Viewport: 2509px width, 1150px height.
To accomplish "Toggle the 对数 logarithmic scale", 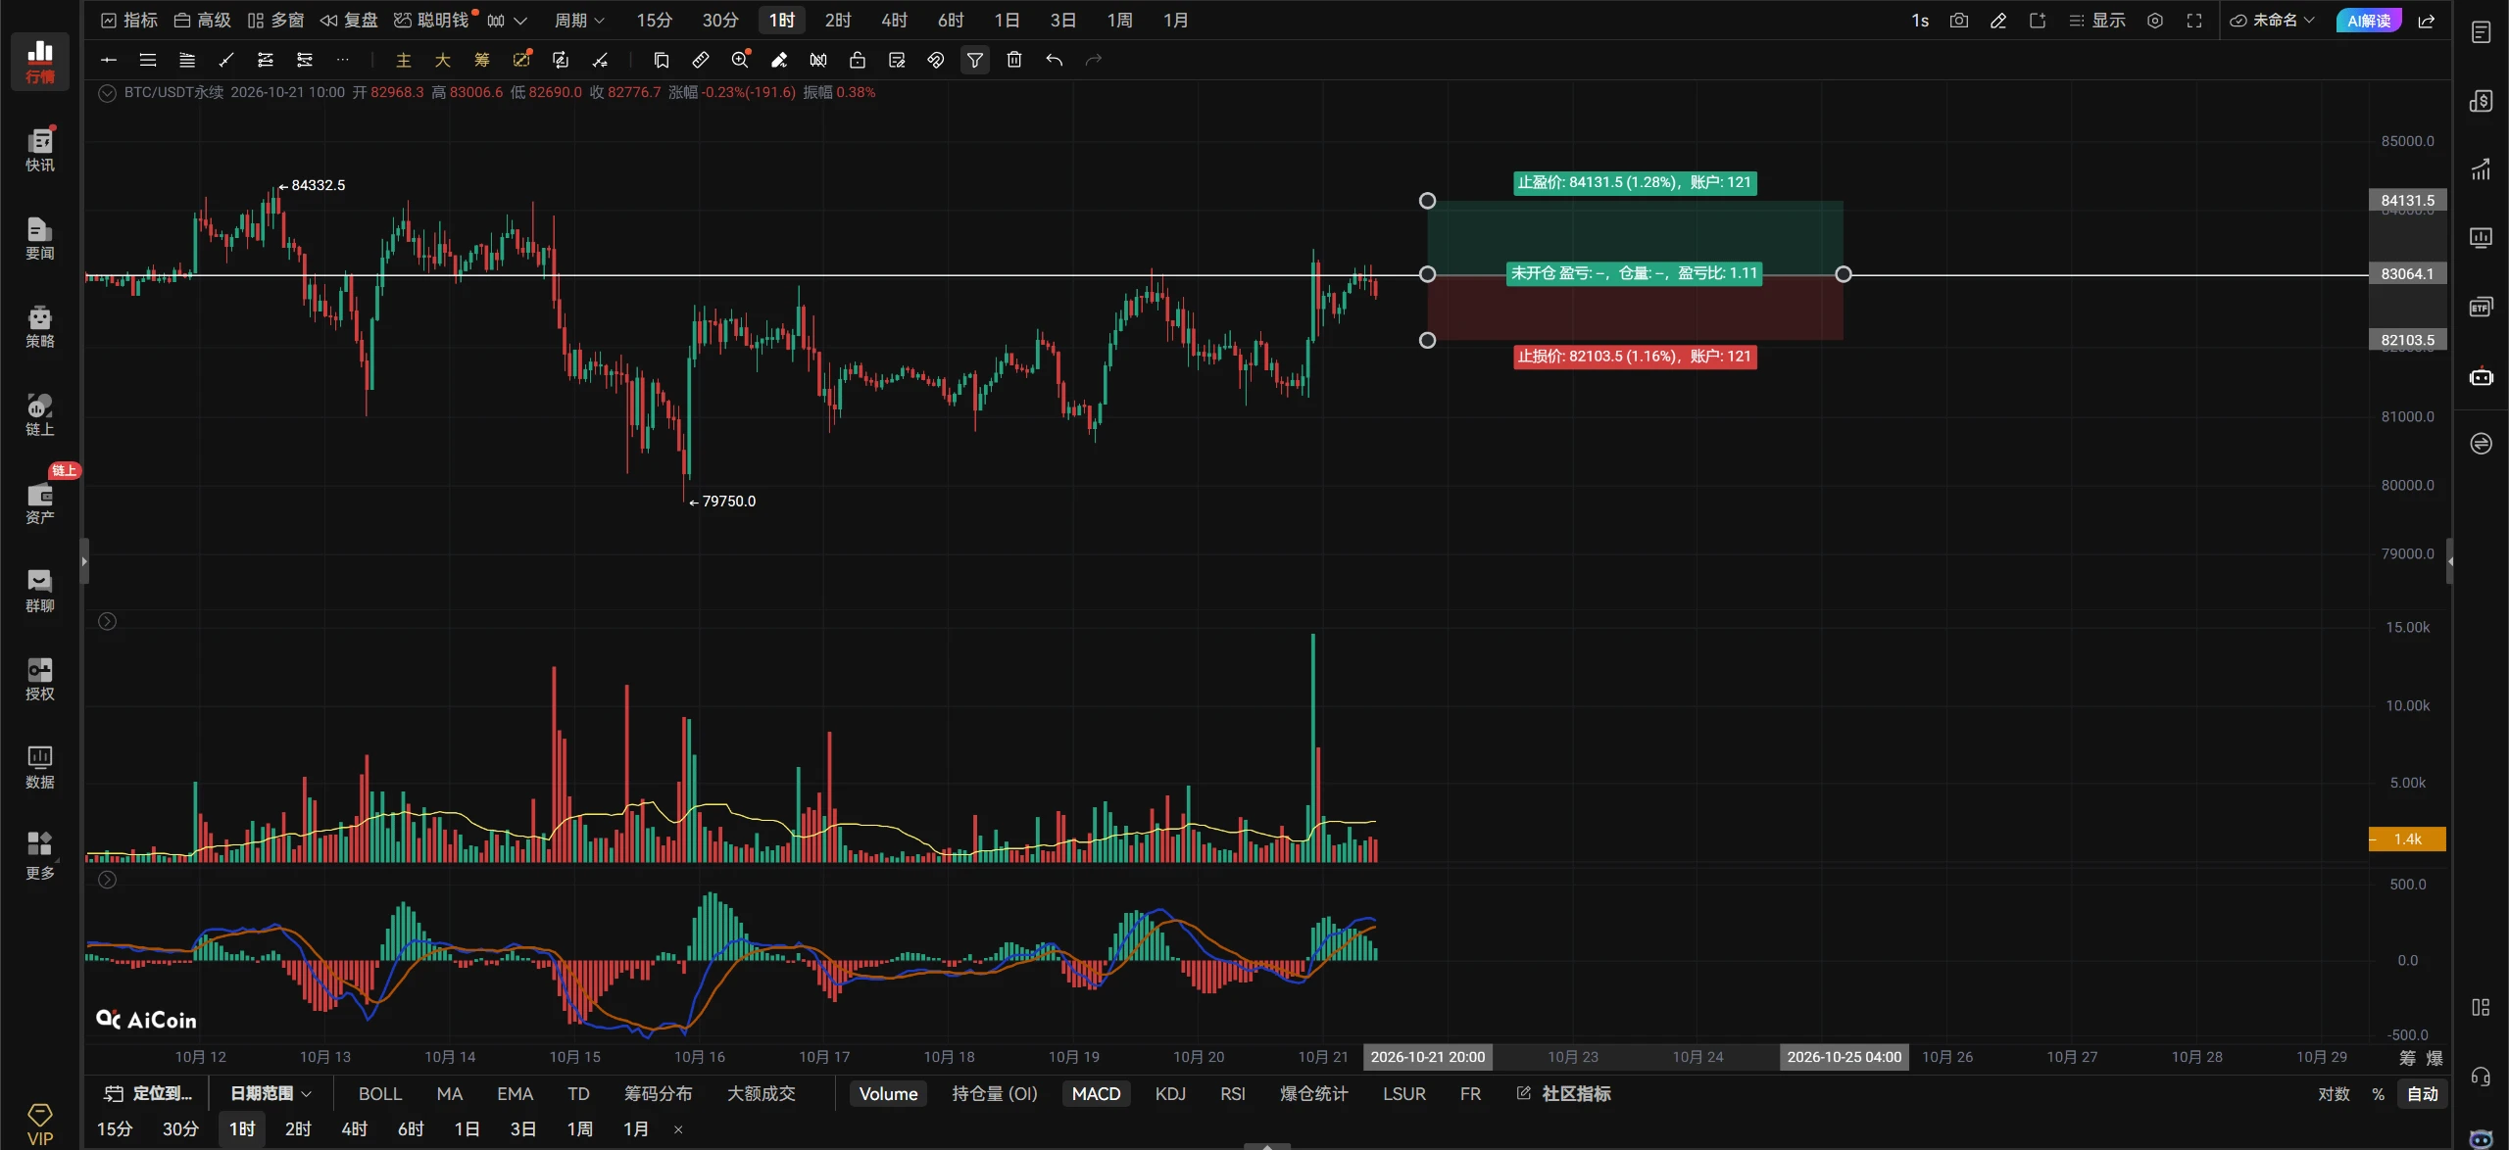I will [x=2334, y=1094].
